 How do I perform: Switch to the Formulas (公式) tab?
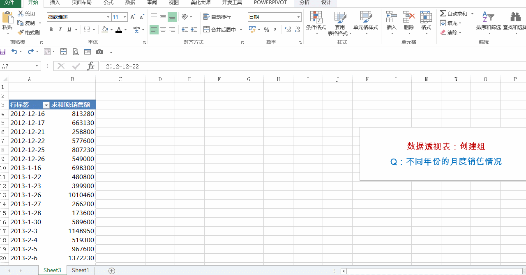tap(108, 2)
